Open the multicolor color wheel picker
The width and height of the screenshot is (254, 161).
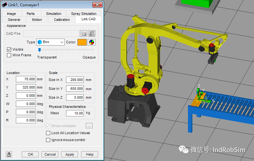(91, 42)
